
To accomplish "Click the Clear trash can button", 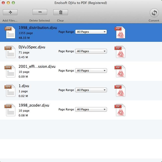I will pyautogui.click(x=61, y=12).
